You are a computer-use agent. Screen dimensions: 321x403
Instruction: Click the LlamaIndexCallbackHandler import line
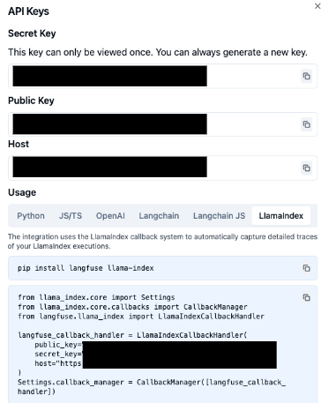141,317
